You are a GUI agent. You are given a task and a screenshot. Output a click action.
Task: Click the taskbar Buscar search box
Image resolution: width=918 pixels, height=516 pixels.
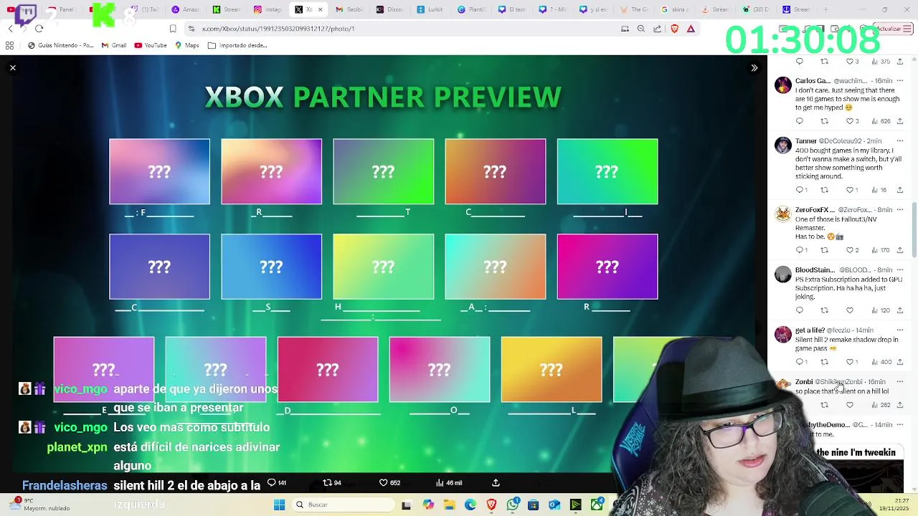point(342,505)
